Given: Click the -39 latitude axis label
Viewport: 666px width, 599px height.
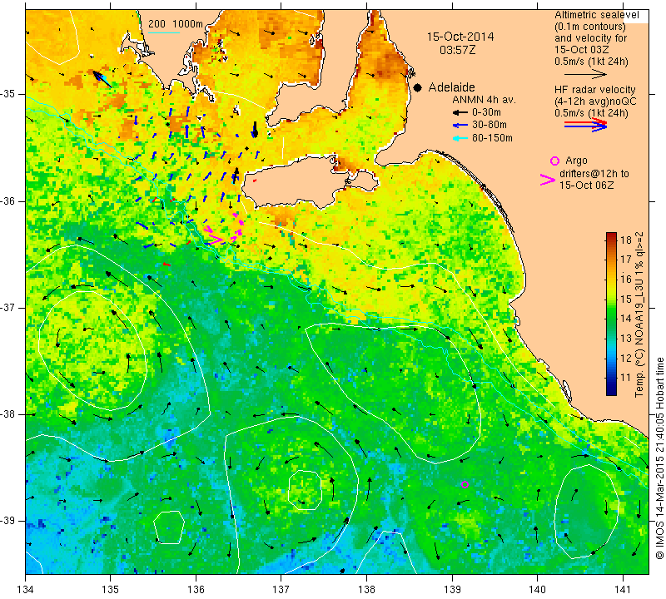Looking at the screenshot, I should click(9, 521).
